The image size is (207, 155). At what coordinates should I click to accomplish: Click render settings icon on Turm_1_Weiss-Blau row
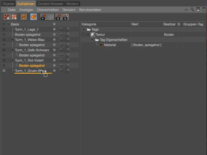67,40
